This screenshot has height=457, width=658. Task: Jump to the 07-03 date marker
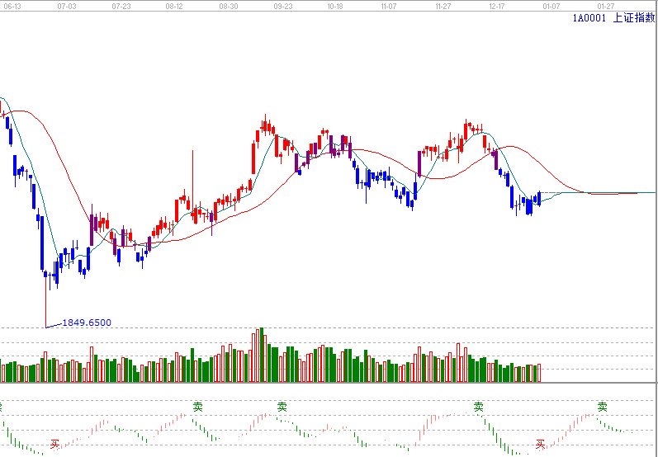68,5
